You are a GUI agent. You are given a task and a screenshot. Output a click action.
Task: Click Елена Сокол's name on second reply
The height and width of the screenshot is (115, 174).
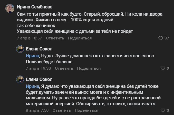coord(39,79)
